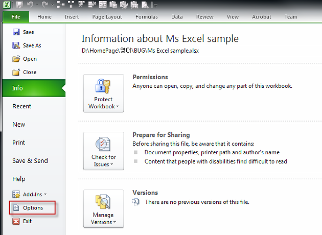The height and width of the screenshot is (235, 322).
Task: Click the Save floppy icon in Quick Access Toolbar
Action: pyautogui.click(x=19, y=5)
